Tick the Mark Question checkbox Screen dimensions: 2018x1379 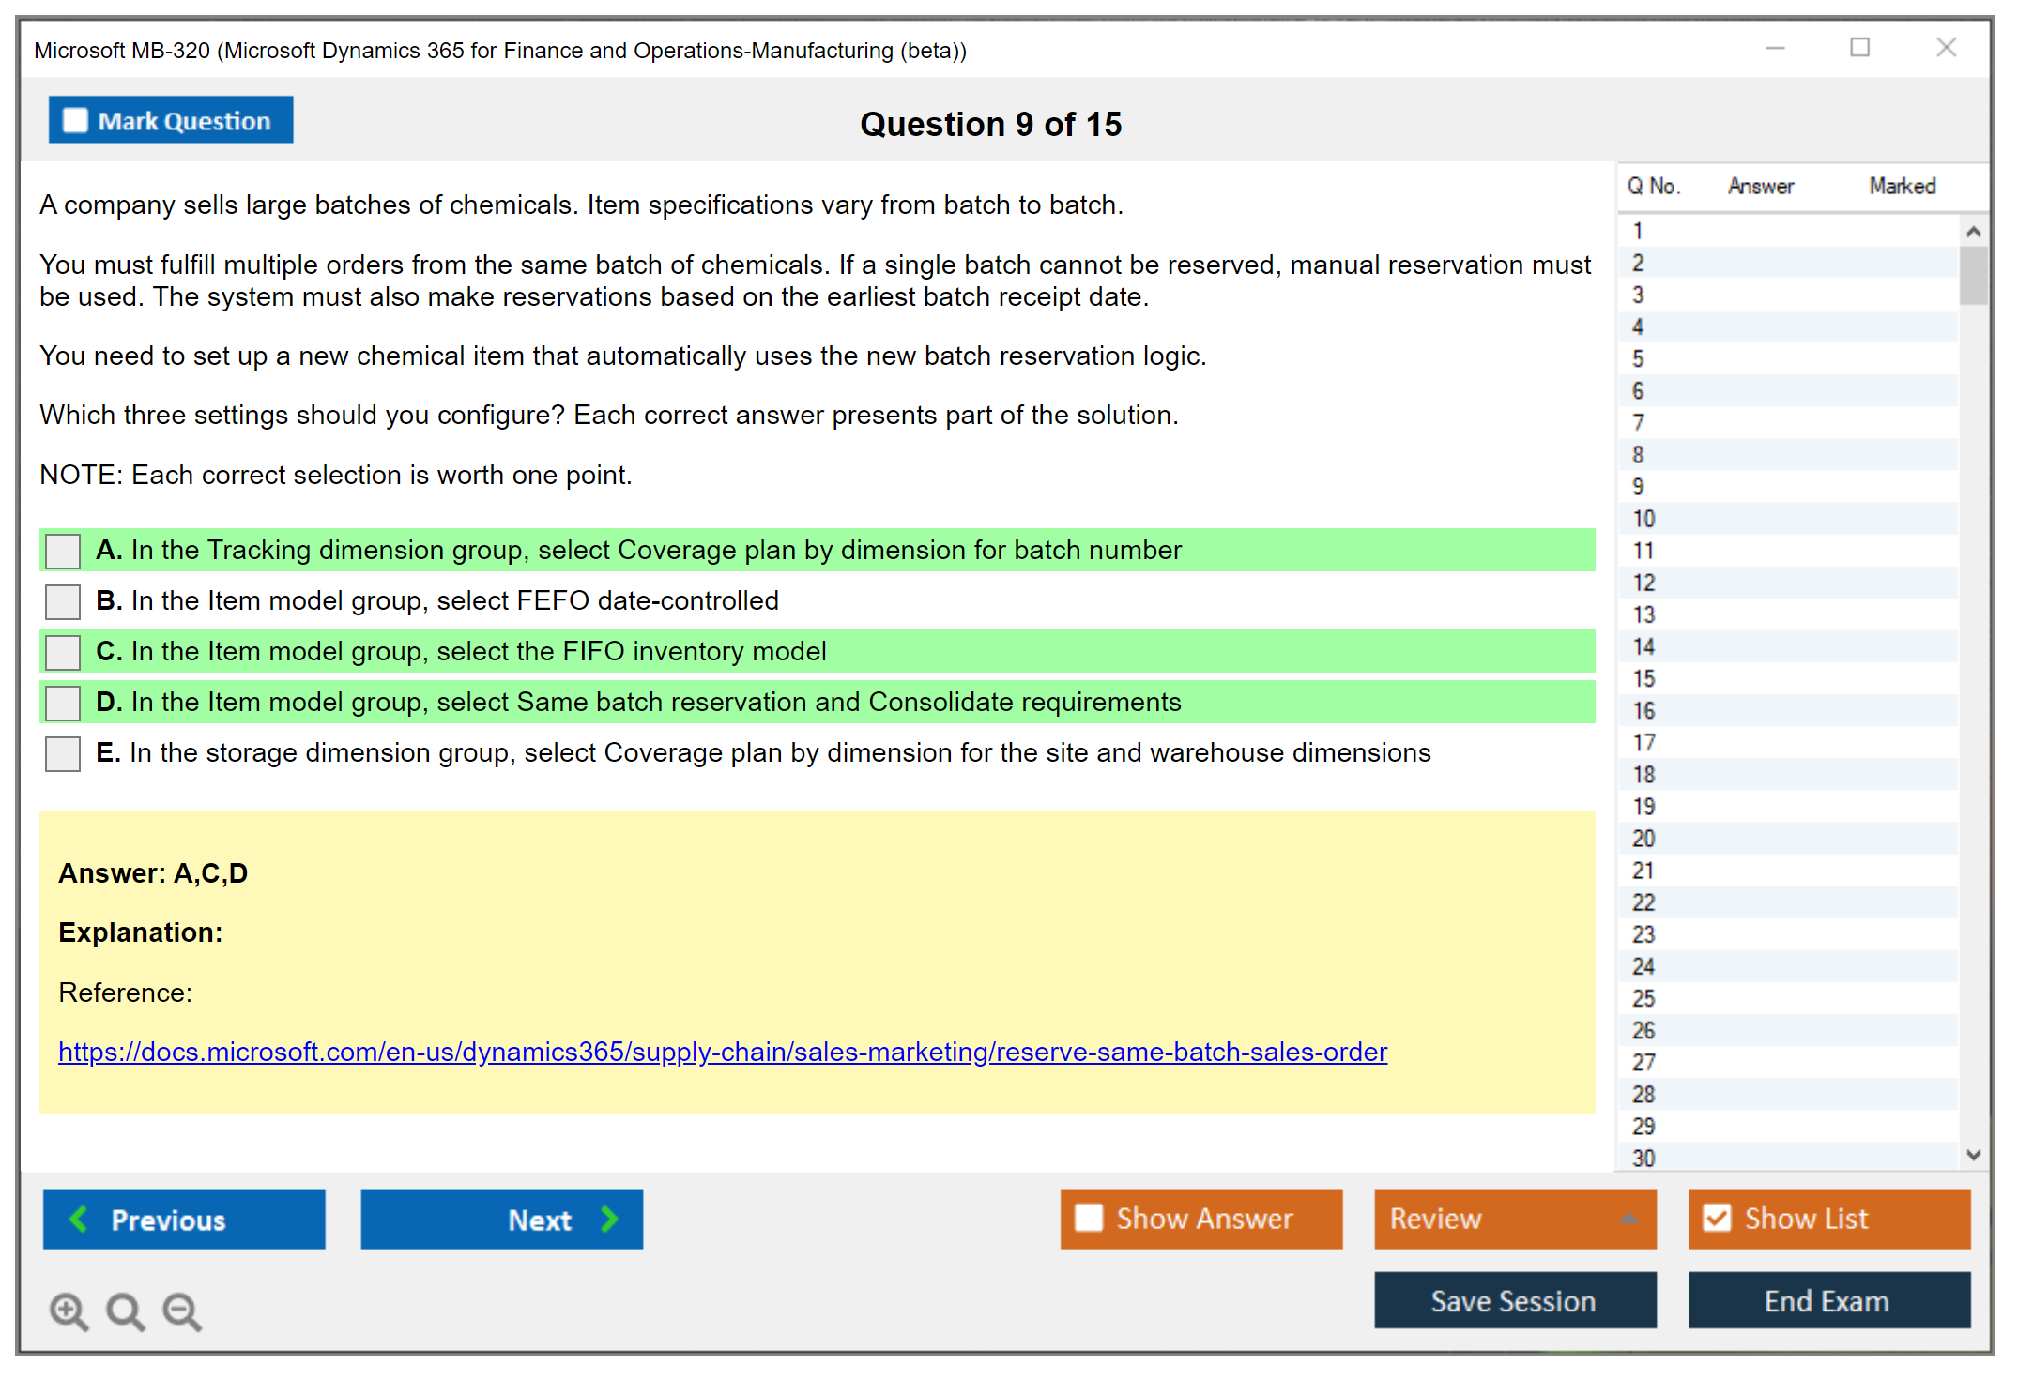click(75, 121)
